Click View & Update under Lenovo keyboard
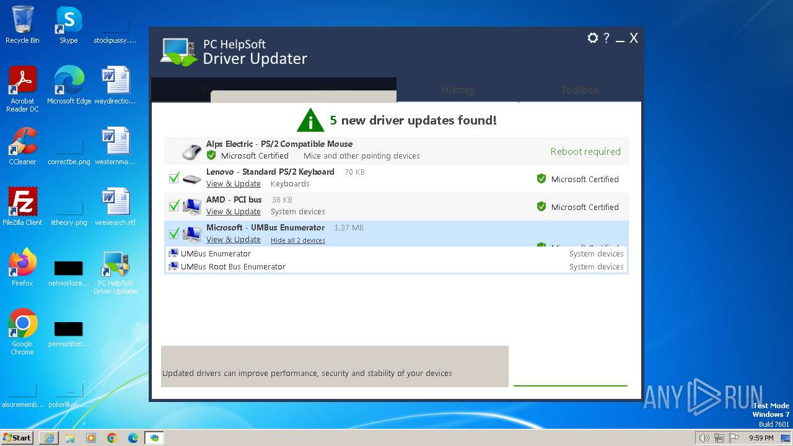 point(234,184)
